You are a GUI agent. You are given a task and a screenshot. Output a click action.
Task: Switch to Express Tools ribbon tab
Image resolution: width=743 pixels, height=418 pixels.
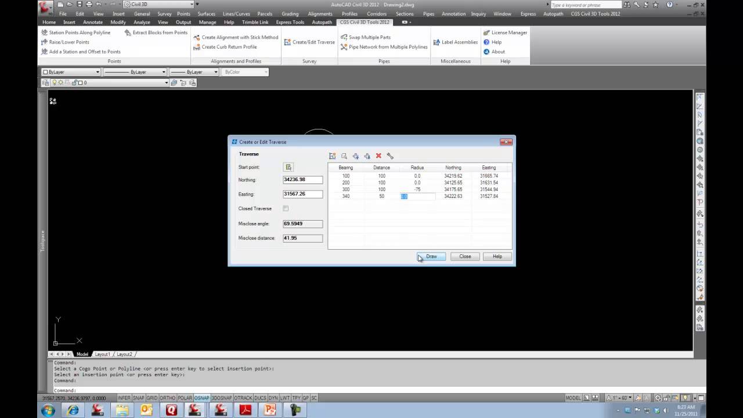click(290, 22)
